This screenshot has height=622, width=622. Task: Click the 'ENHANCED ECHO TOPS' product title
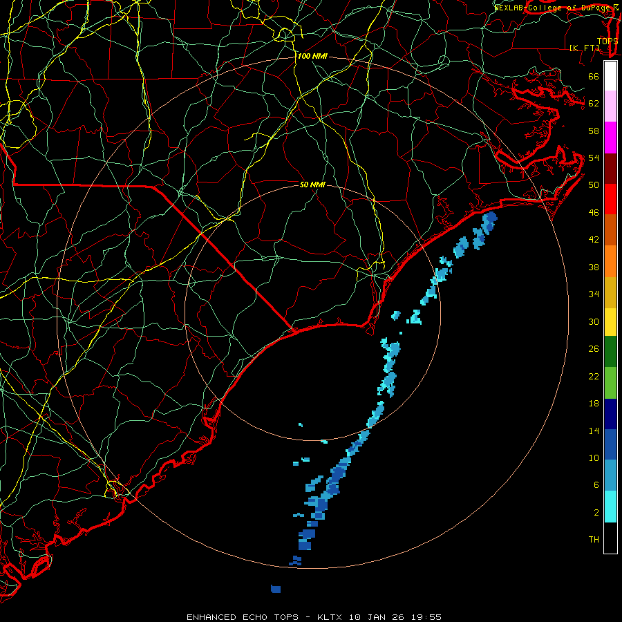click(x=243, y=617)
